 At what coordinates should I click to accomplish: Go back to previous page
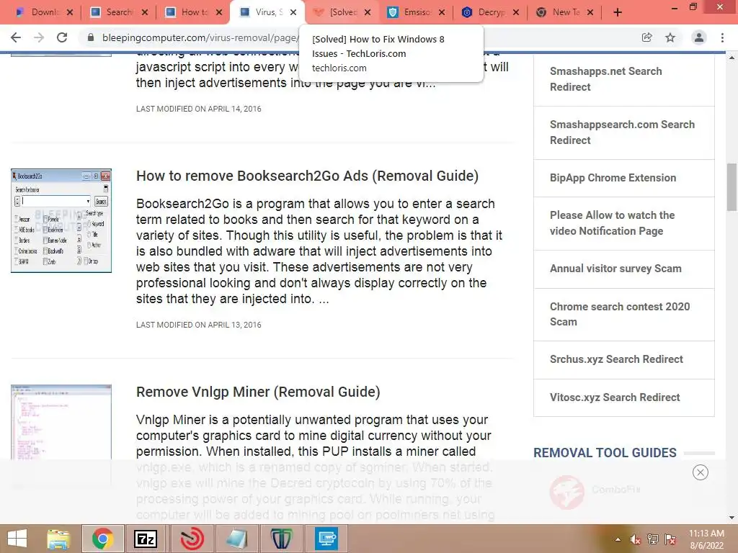[x=16, y=37]
